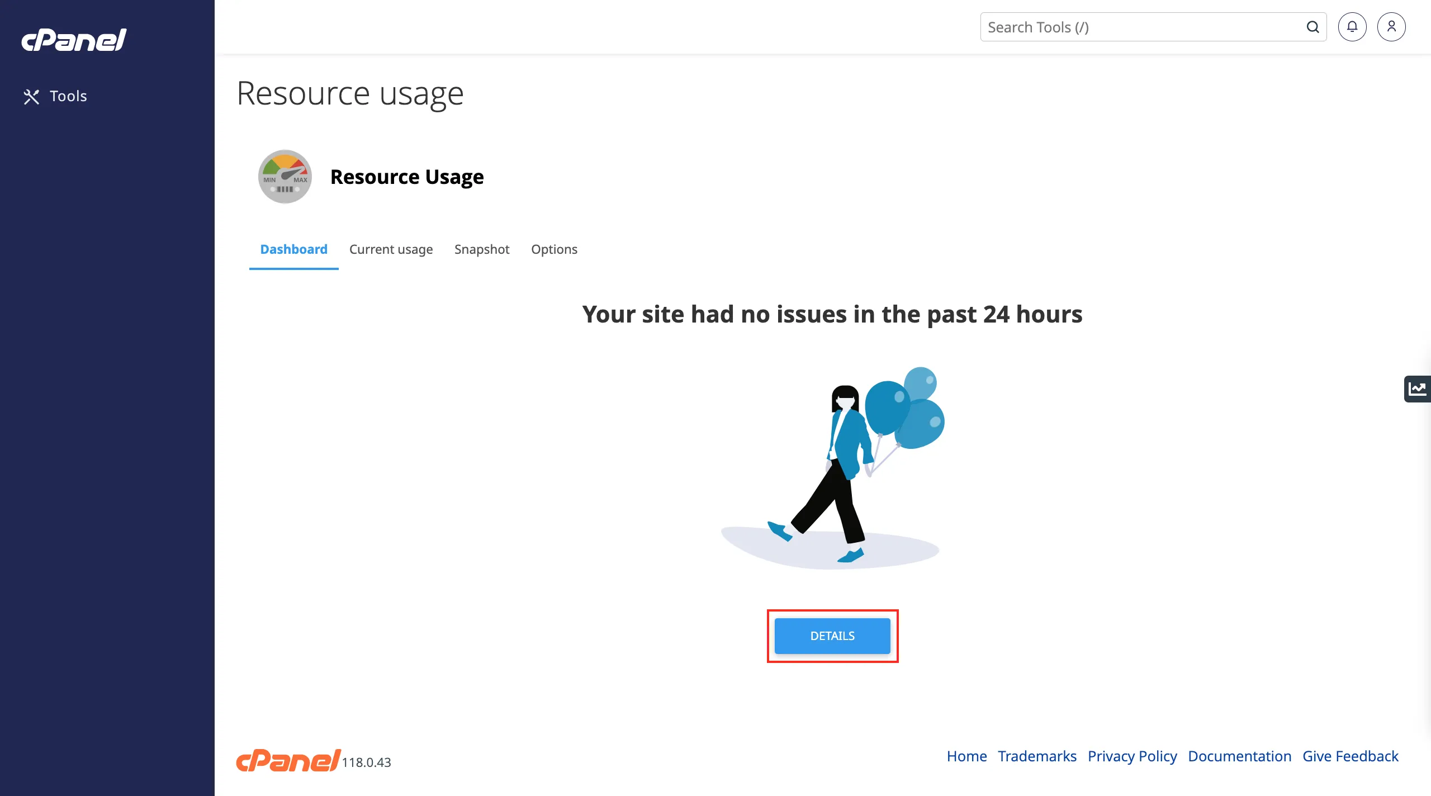Switch to the Dashboard tab
The width and height of the screenshot is (1431, 796).
pos(294,249)
